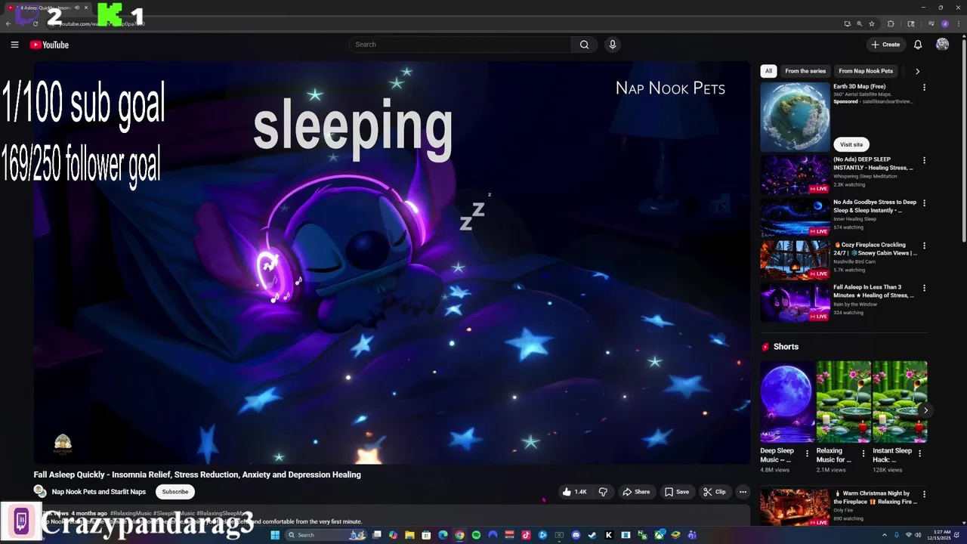967x544 pixels.
Task: Dislike the video with thumbs down
Action: coord(603,492)
